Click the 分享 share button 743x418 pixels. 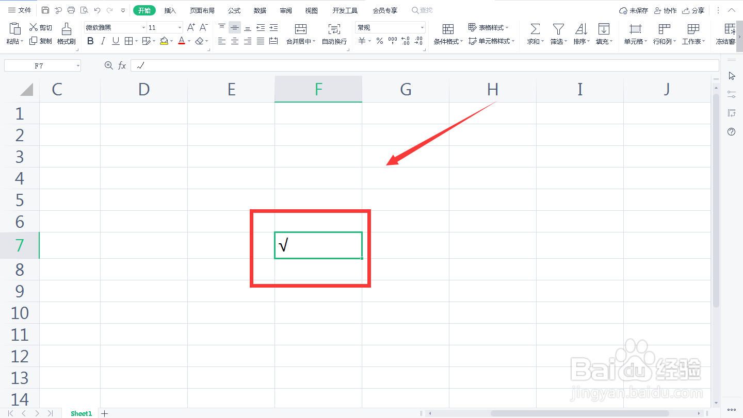693,10
